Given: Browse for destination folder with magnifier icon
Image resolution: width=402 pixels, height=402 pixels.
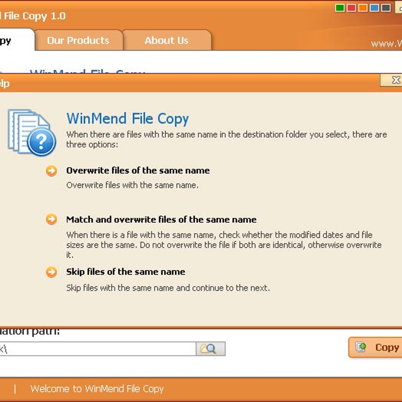Looking at the screenshot, I should pyautogui.click(x=211, y=349).
